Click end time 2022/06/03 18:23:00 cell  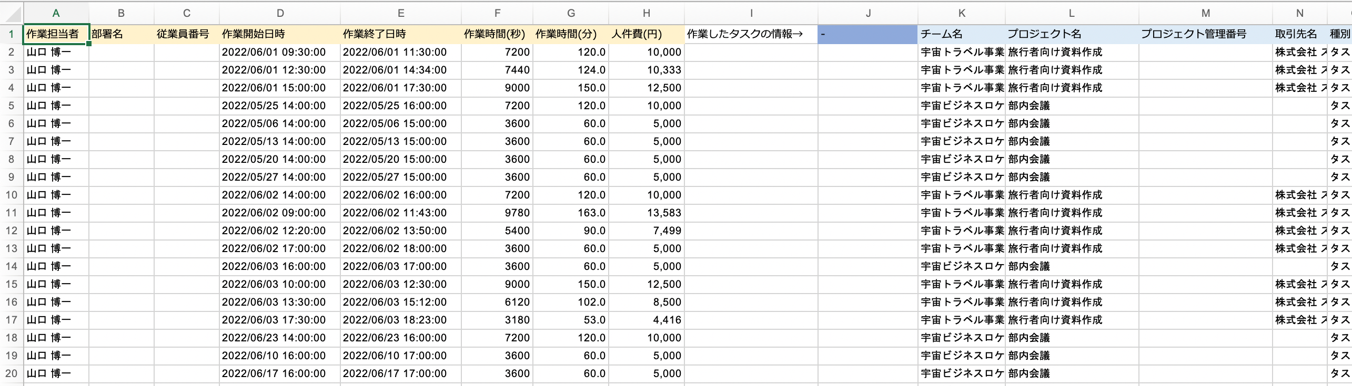(401, 320)
